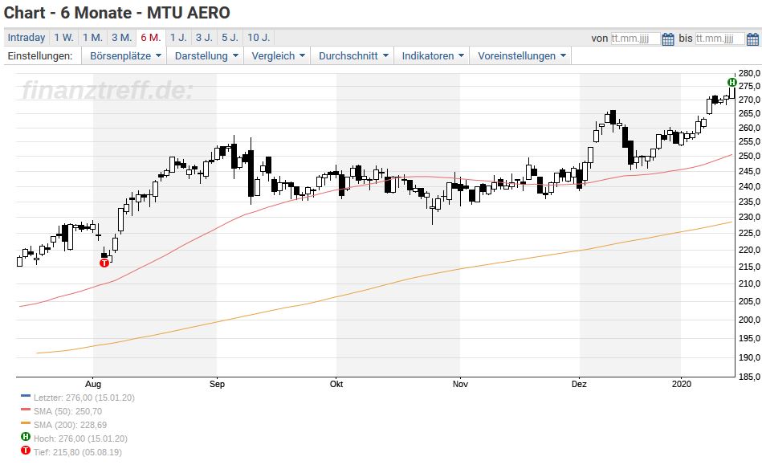Click the 'Letzter: 276,00 (15.01.20)' legend entry
Viewport: 762px width, 465px height.
point(84,398)
